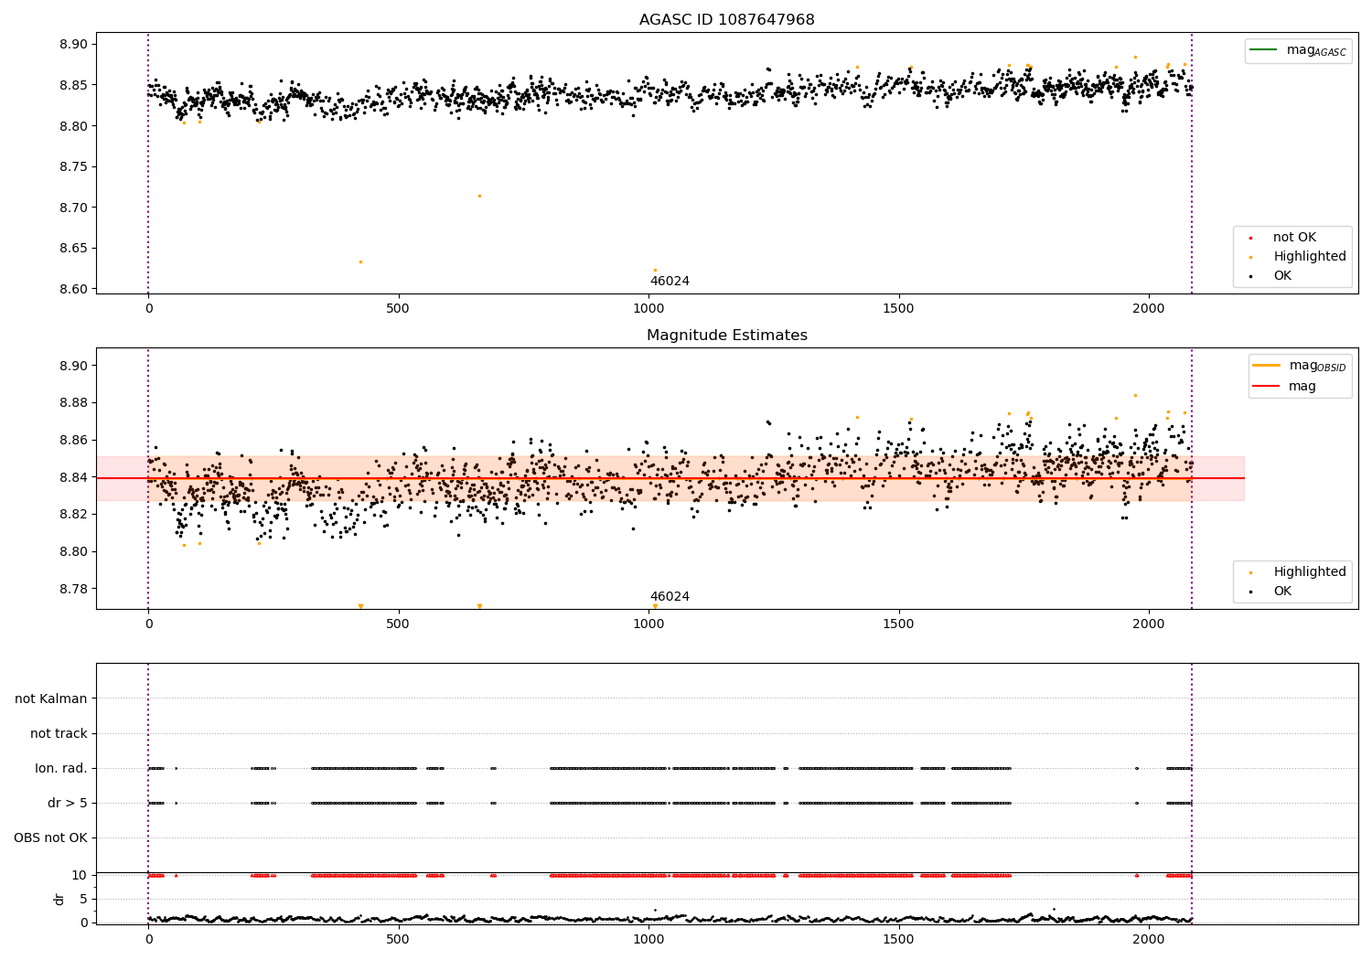Click the 1500 x-tick label on top plot

click(x=898, y=309)
